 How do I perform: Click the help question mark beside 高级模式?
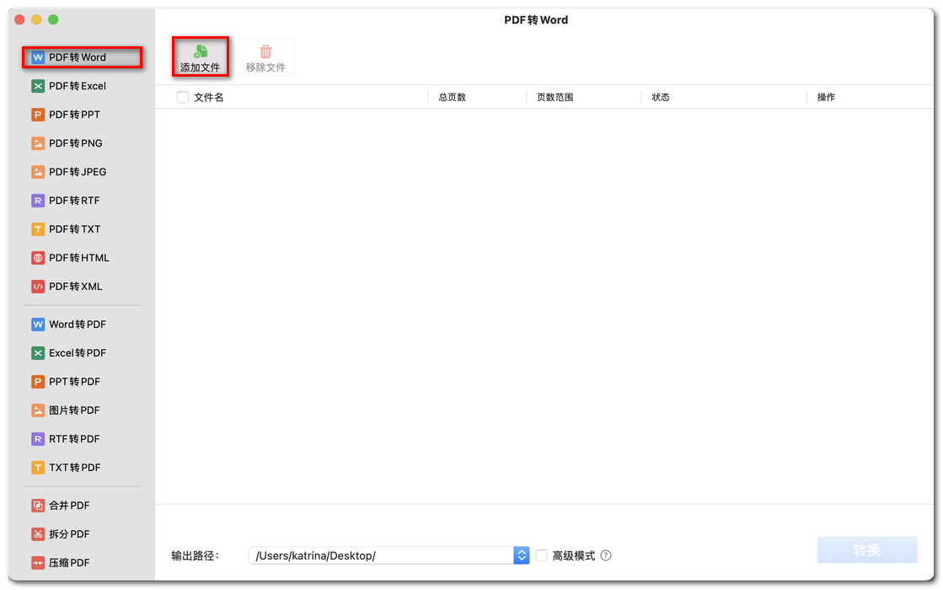point(606,555)
